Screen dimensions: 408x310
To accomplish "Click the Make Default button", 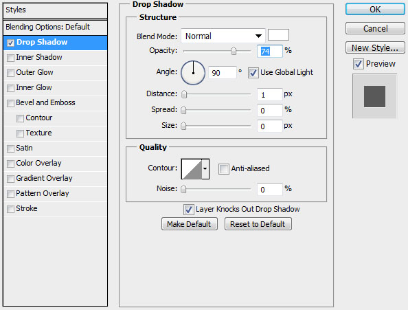I will coord(189,224).
